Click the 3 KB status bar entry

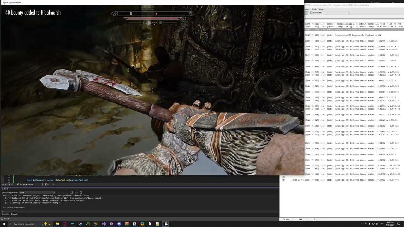[x=300, y=219]
